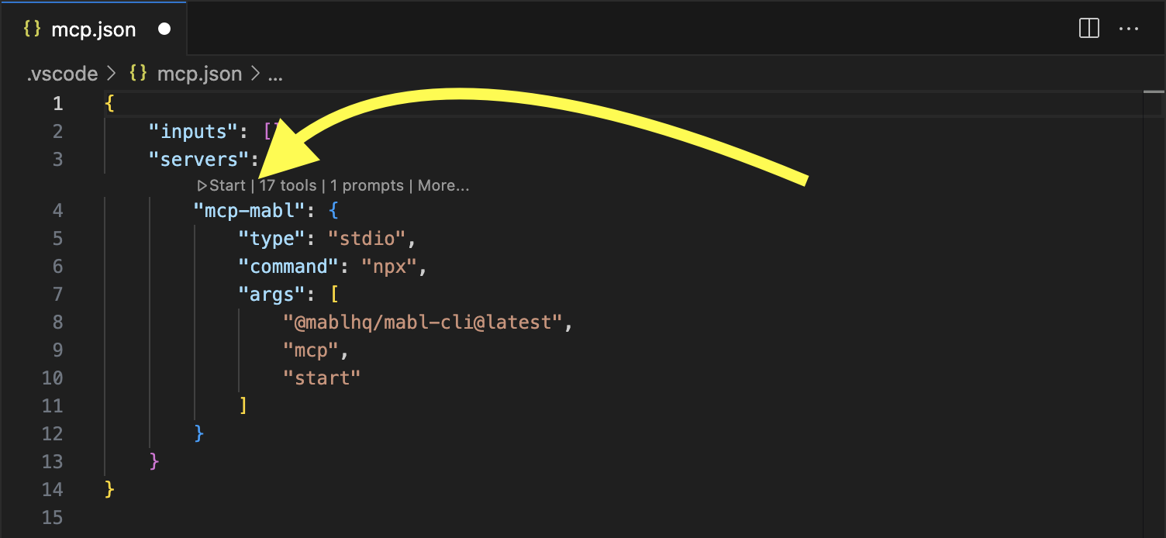Click the JSON icon in the breadcrumb bar

137,73
